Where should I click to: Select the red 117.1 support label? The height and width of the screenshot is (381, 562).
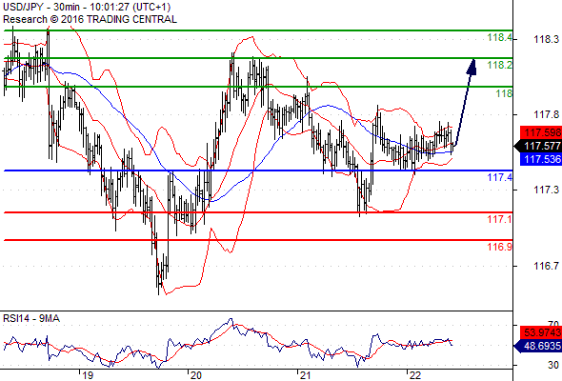500,219
